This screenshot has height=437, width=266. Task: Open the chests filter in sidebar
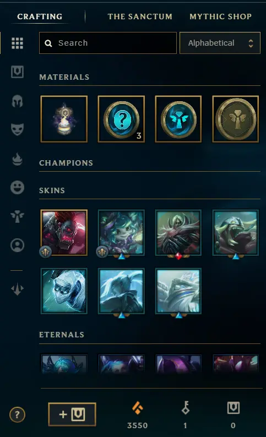17,72
